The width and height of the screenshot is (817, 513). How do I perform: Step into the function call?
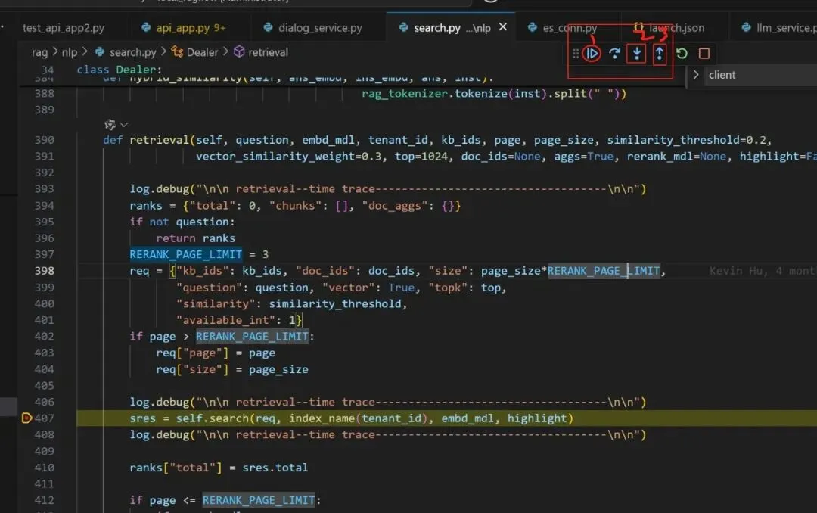(637, 53)
